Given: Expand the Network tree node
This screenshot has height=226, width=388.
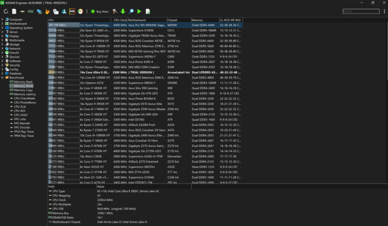Looking at the screenshot, I should tap(2, 48).
